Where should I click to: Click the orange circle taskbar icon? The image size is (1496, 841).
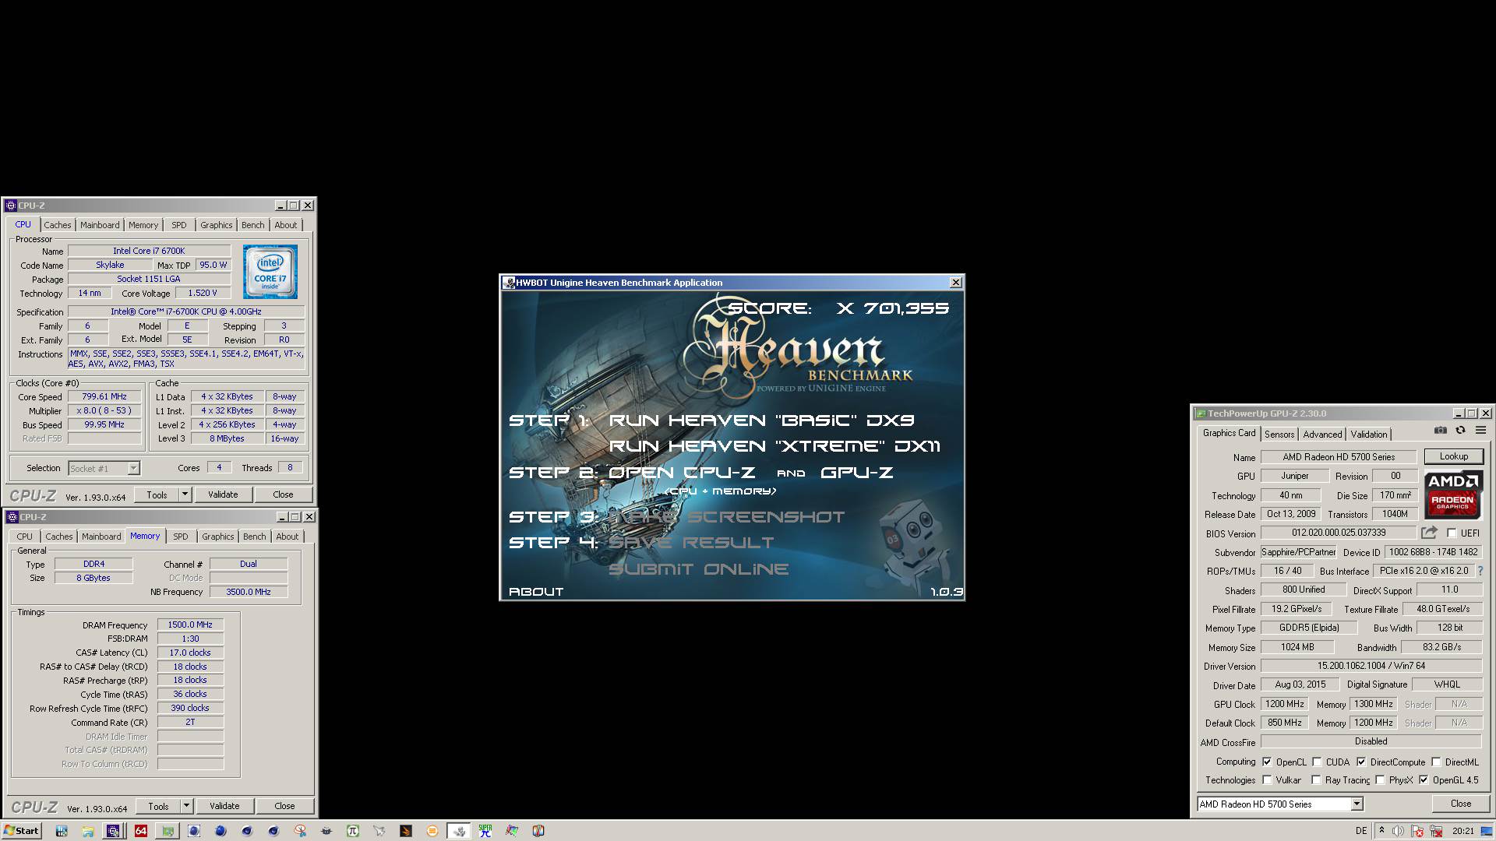point(432,831)
